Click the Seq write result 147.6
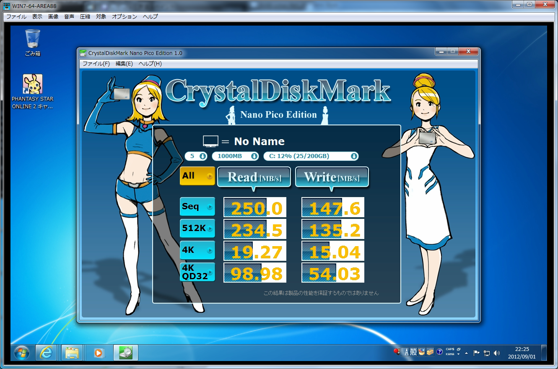 pos(333,207)
